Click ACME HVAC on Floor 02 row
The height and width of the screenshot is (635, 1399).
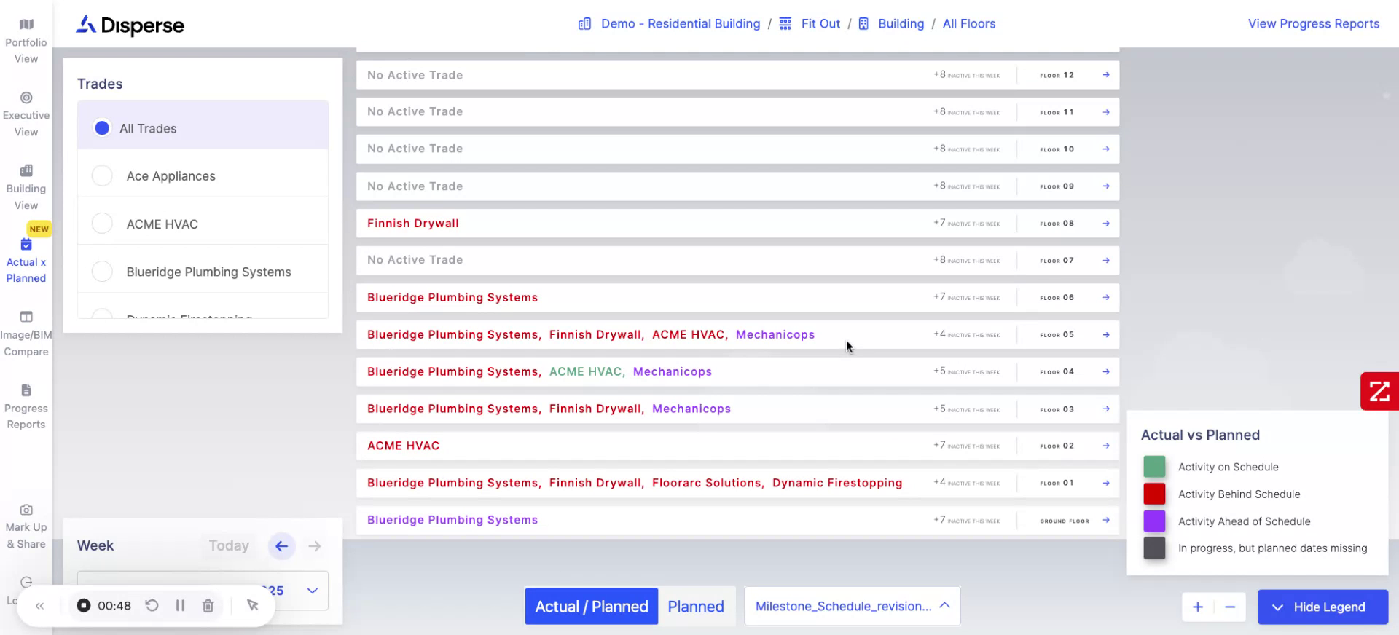click(404, 446)
